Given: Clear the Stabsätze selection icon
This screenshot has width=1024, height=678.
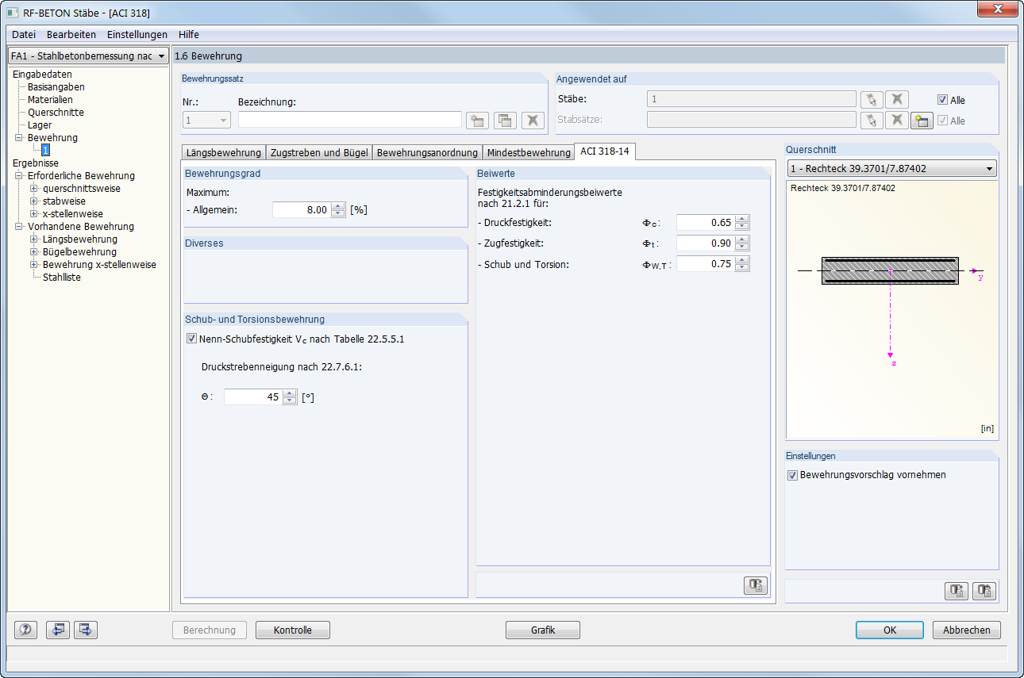Looking at the screenshot, I should [x=897, y=121].
